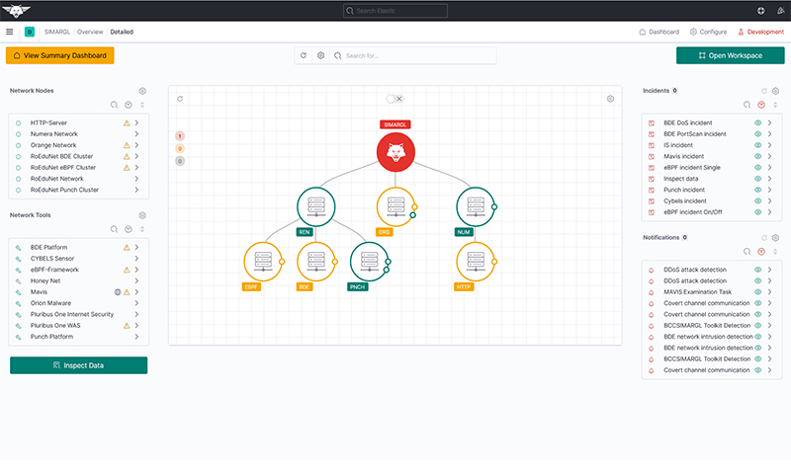This screenshot has width=791, height=474.
Task: Open the Dashboard menu item
Action: (659, 32)
